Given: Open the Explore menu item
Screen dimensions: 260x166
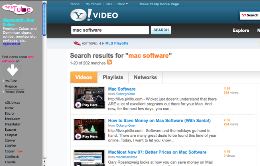Looking at the screenshot, I should [x=241, y=30].
